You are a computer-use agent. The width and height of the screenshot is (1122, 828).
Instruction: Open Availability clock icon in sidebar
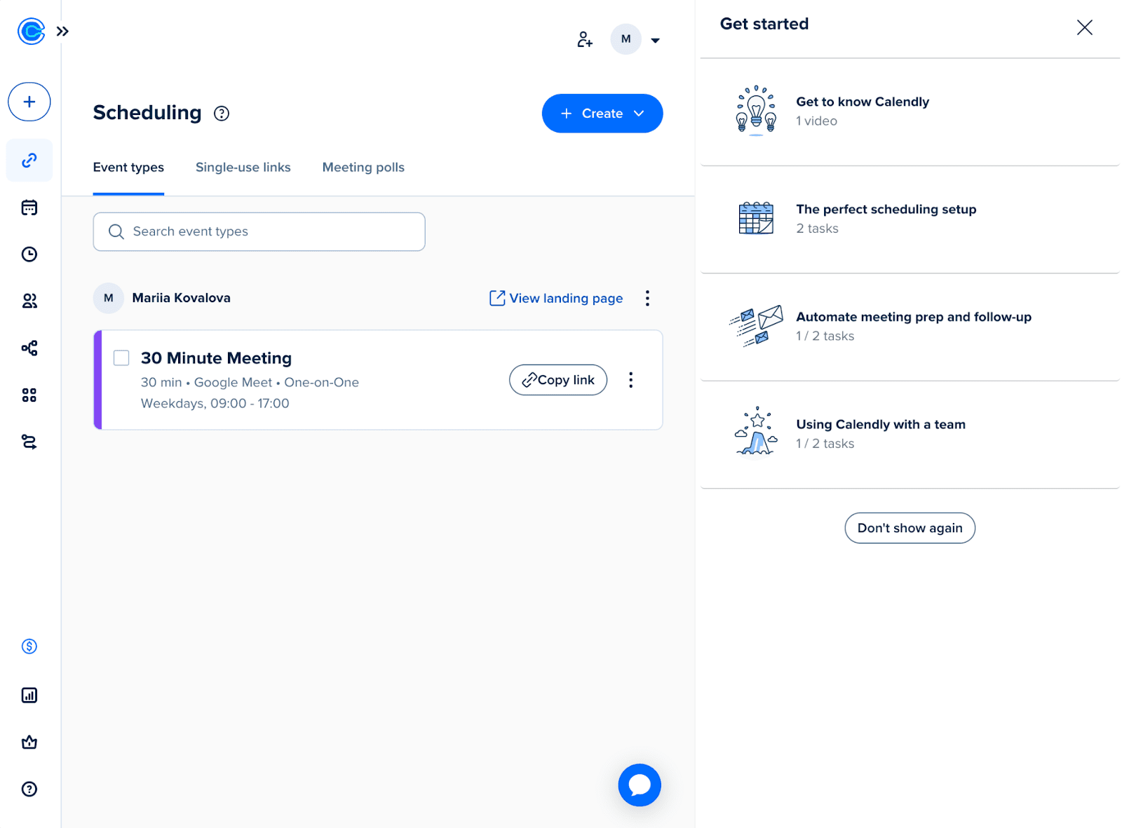point(29,254)
